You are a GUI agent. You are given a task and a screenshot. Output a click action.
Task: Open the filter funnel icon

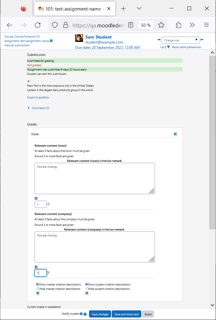point(168,47)
